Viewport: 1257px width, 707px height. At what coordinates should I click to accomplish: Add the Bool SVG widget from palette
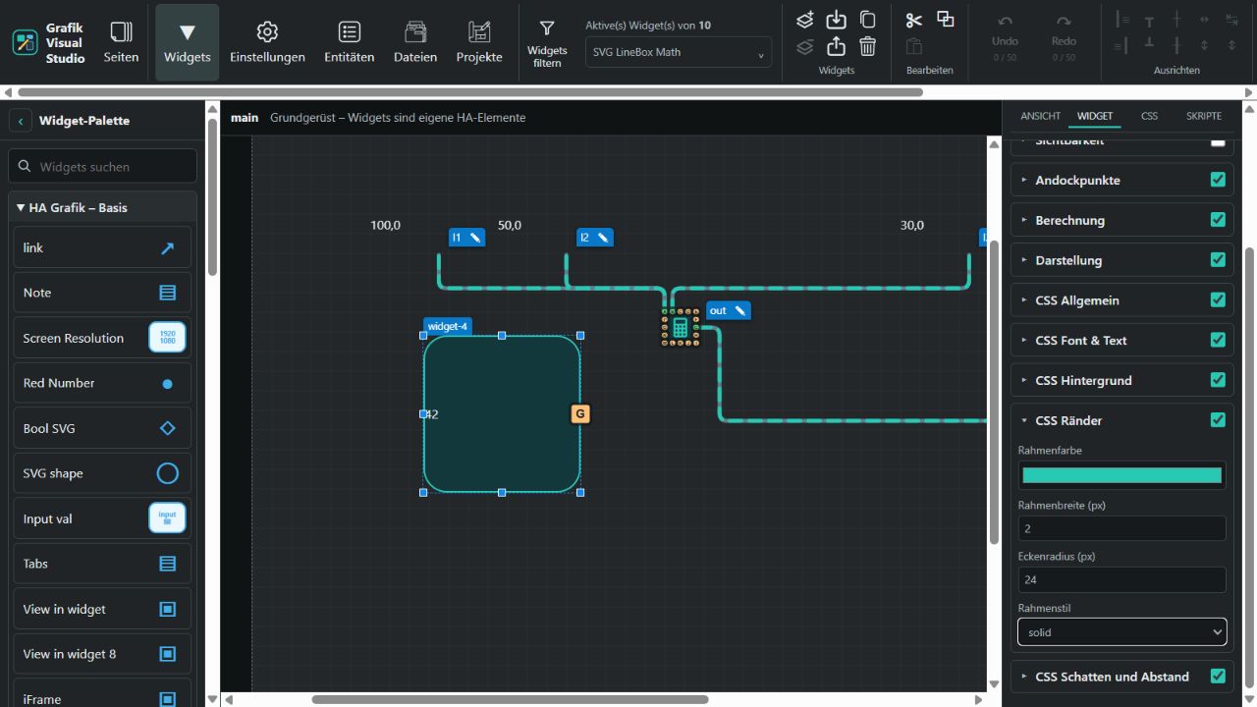(102, 428)
